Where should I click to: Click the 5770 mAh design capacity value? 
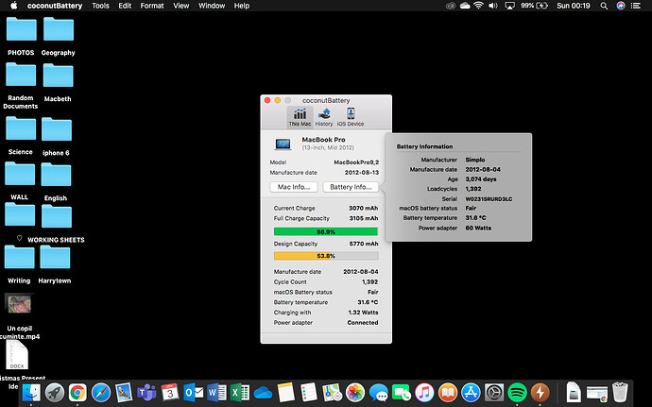[x=364, y=244]
